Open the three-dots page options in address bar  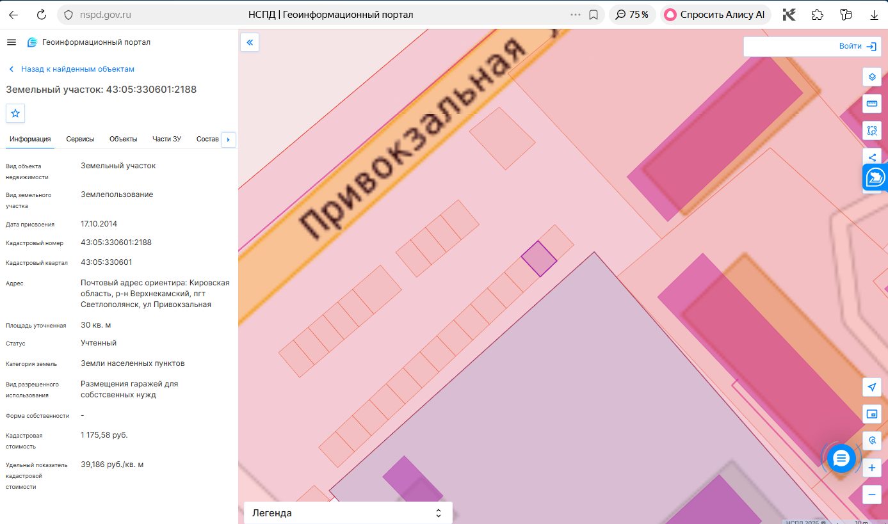point(575,14)
